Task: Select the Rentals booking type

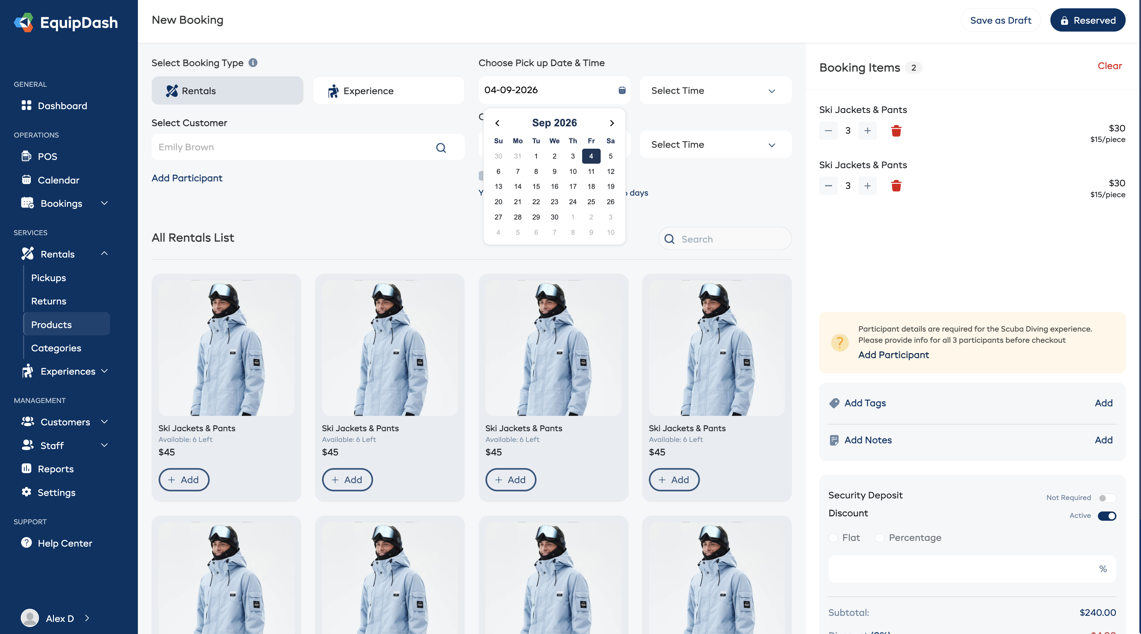Action: coord(227,90)
